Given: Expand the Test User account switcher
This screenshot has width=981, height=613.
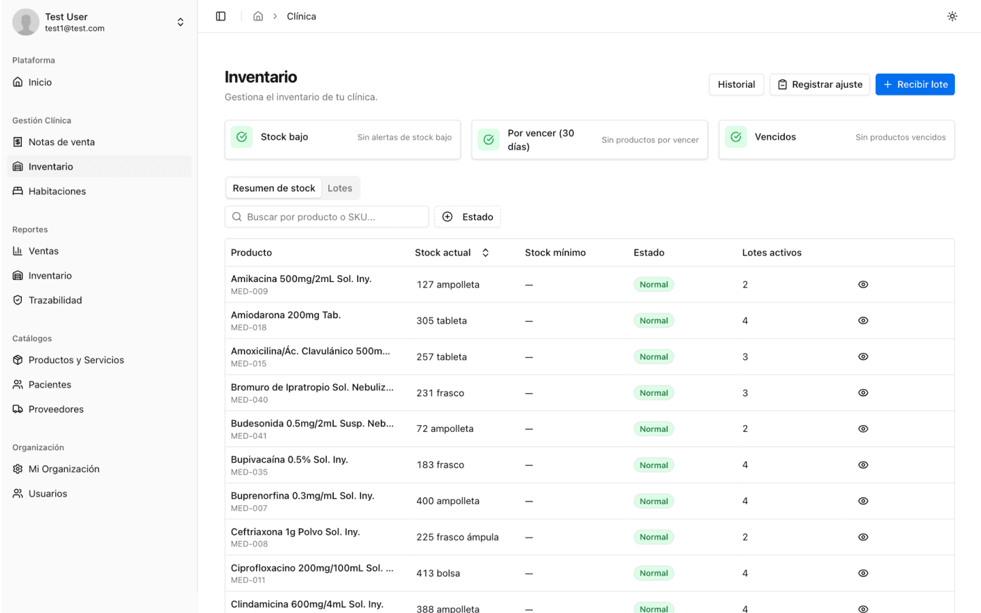Looking at the screenshot, I should (x=180, y=22).
